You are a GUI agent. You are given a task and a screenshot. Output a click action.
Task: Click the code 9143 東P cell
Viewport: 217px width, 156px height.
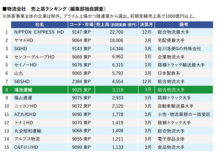(82, 49)
